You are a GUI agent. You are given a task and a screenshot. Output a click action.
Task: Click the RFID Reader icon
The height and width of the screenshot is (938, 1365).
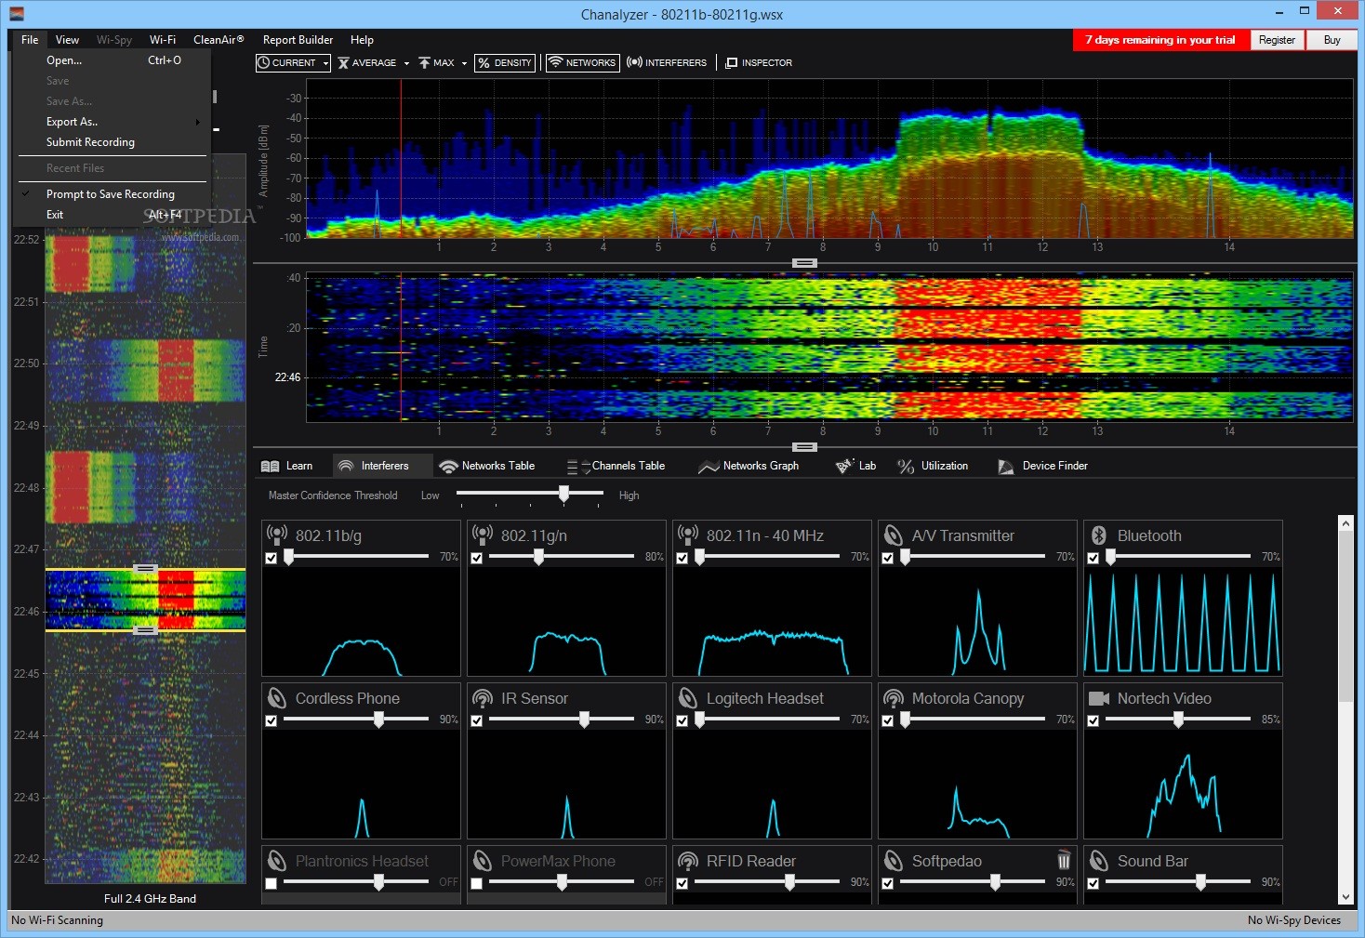click(687, 860)
